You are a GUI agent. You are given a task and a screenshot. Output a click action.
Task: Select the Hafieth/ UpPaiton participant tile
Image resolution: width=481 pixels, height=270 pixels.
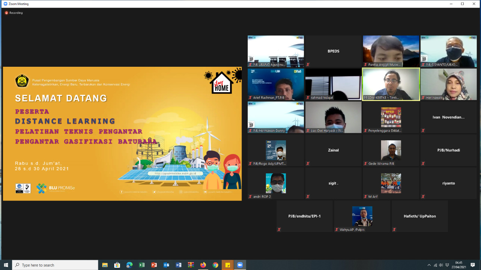point(420,216)
